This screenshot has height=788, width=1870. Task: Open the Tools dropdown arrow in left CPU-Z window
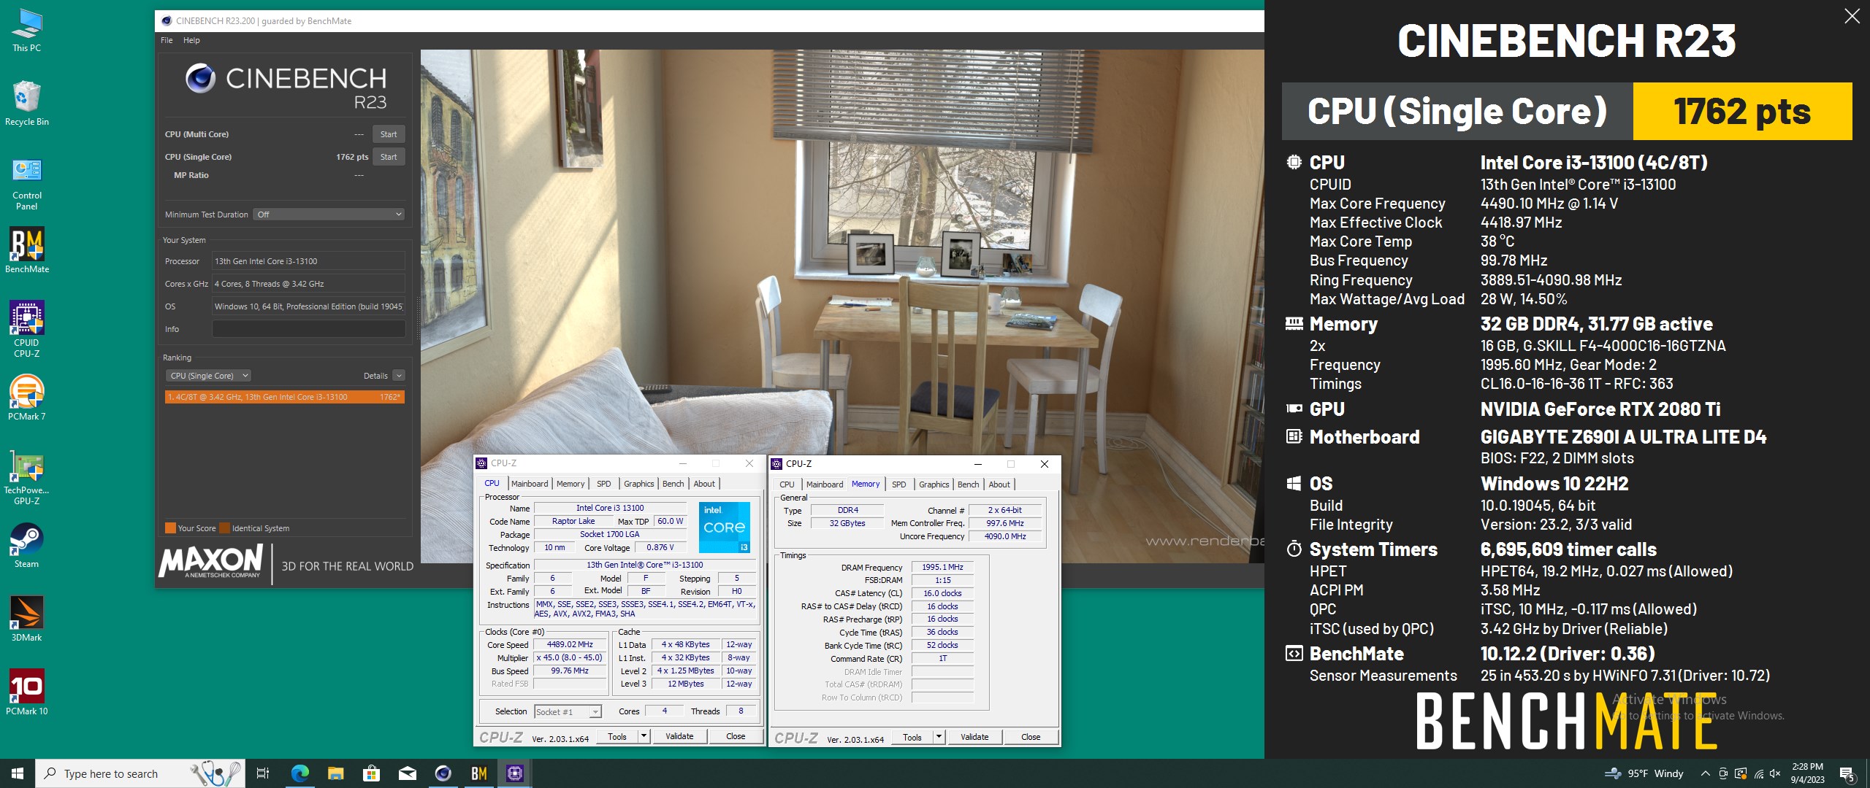point(644,736)
